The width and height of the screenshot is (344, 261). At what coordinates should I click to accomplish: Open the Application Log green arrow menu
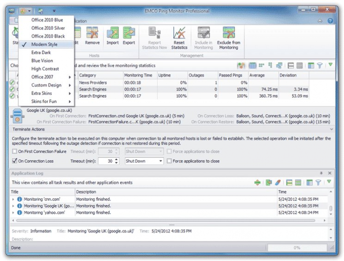pyautogui.click(x=329, y=182)
